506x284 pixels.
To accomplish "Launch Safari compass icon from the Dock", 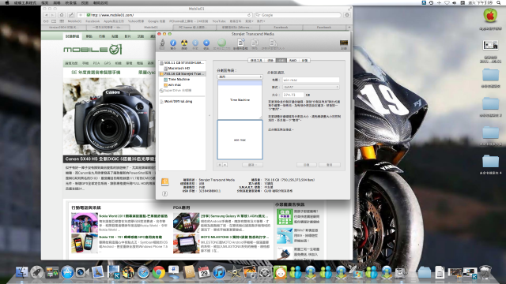I will click(143, 273).
